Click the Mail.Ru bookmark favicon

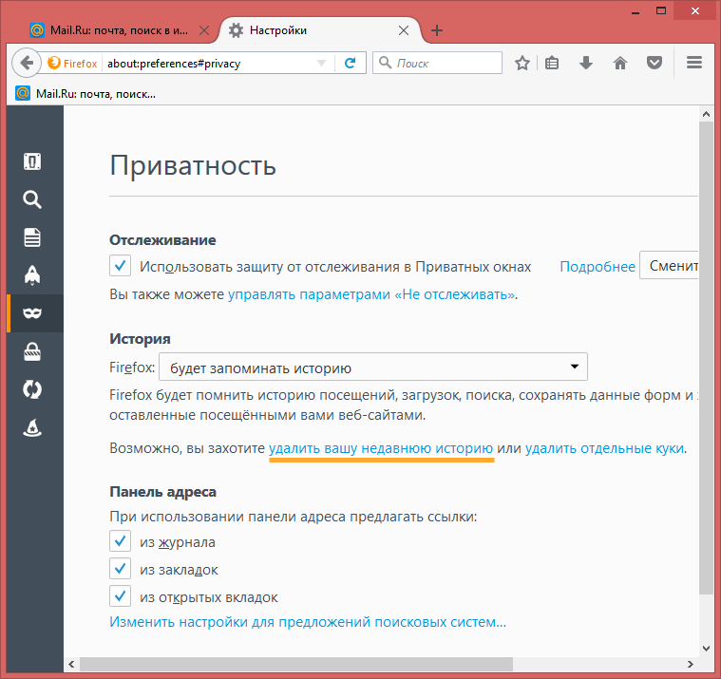[x=23, y=93]
